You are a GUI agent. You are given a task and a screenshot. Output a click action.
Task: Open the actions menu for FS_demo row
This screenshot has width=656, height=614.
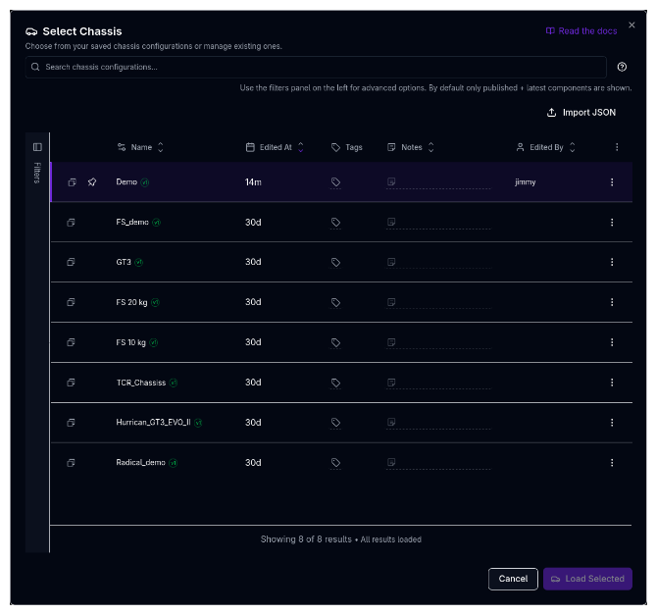(x=612, y=223)
